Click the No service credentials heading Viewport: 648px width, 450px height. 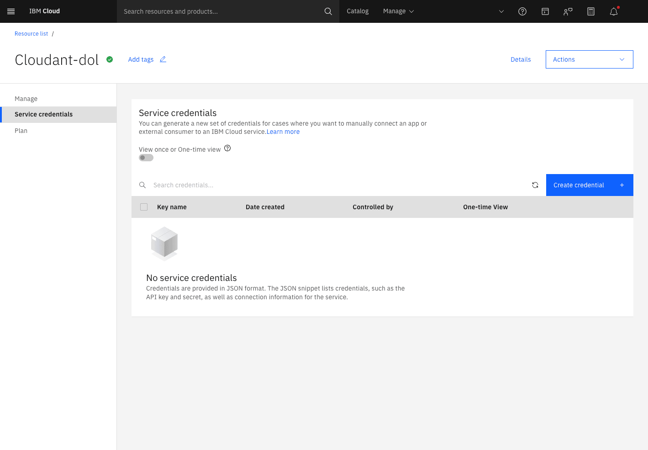[191, 278]
